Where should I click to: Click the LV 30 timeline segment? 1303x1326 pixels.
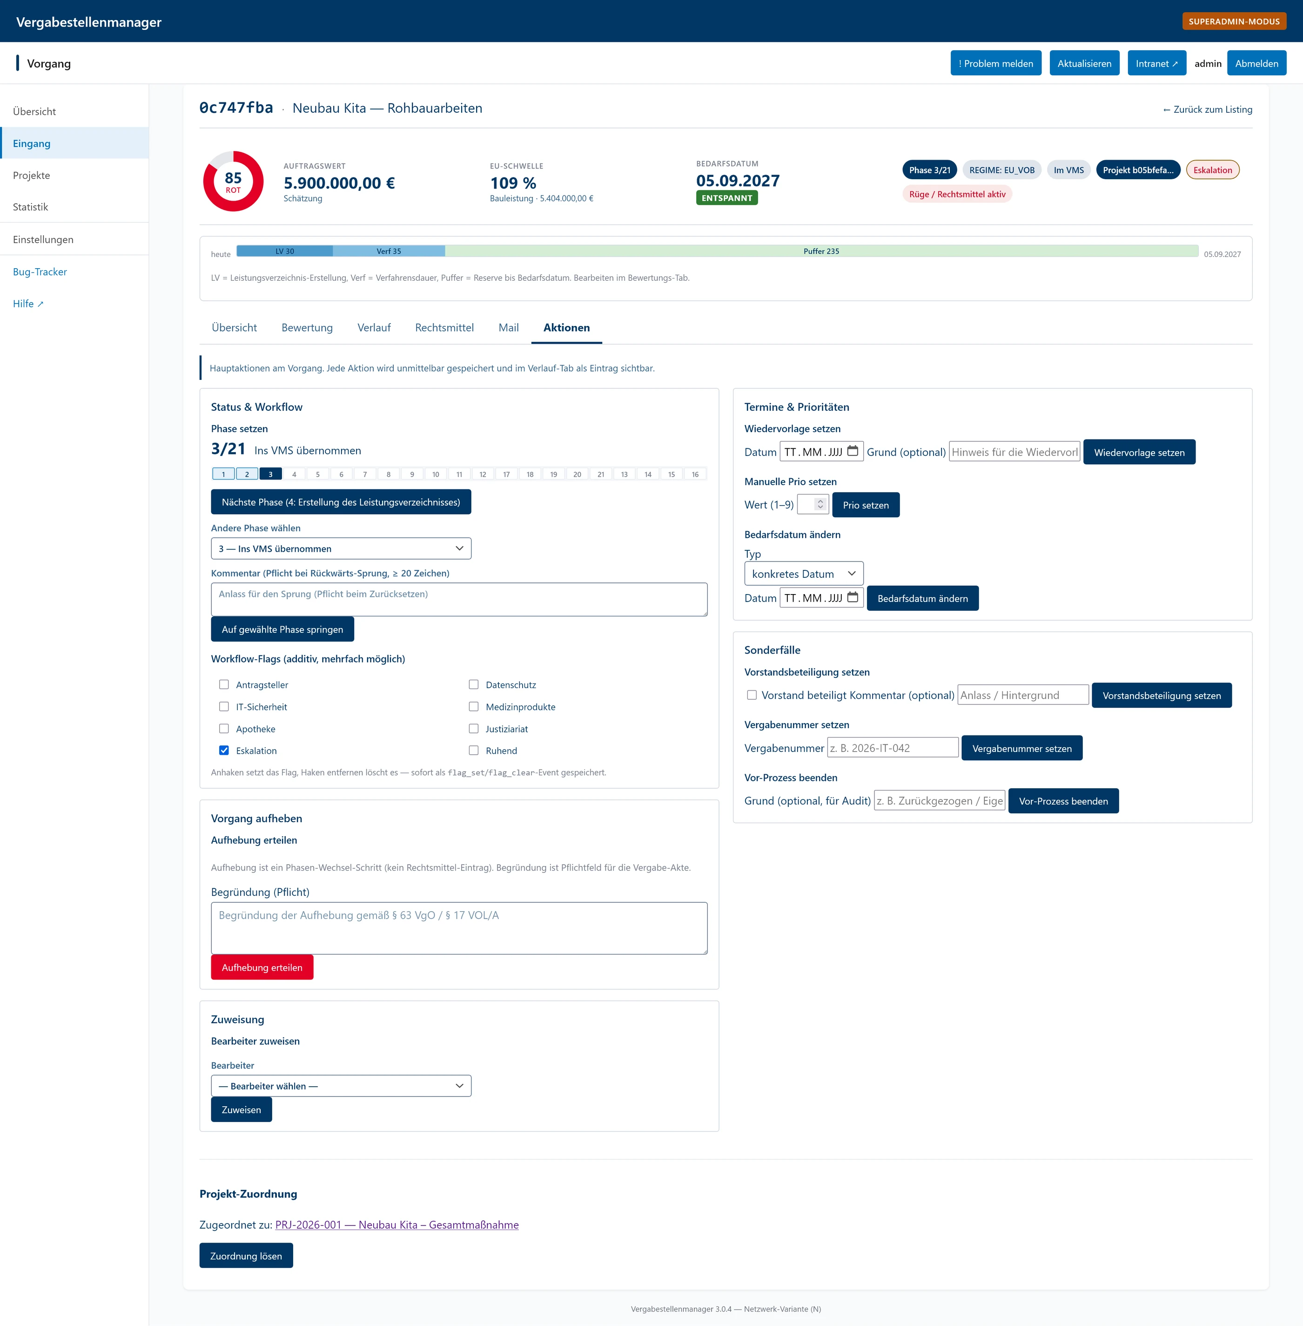tap(285, 251)
